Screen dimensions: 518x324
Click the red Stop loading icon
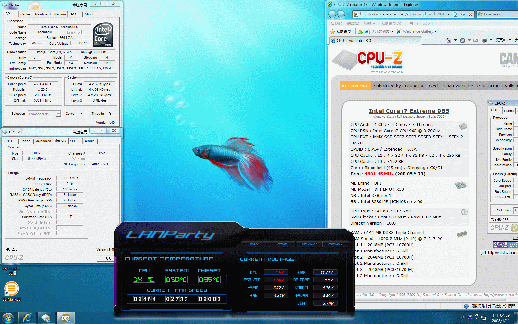pos(470,14)
